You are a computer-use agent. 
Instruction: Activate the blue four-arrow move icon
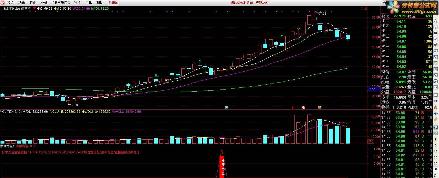click(x=436, y=113)
